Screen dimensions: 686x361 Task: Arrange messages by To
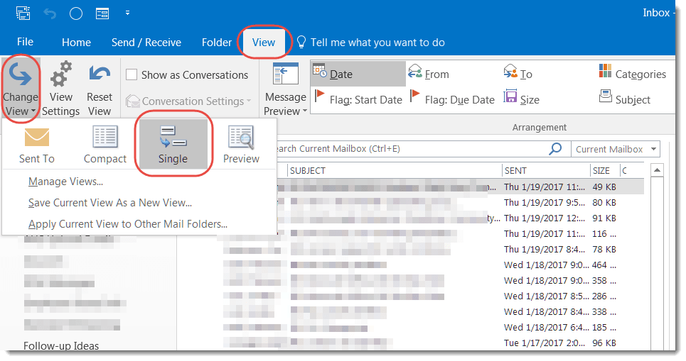[x=518, y=74]
